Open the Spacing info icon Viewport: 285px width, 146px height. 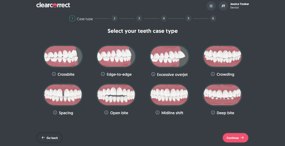tap(55, 113)
